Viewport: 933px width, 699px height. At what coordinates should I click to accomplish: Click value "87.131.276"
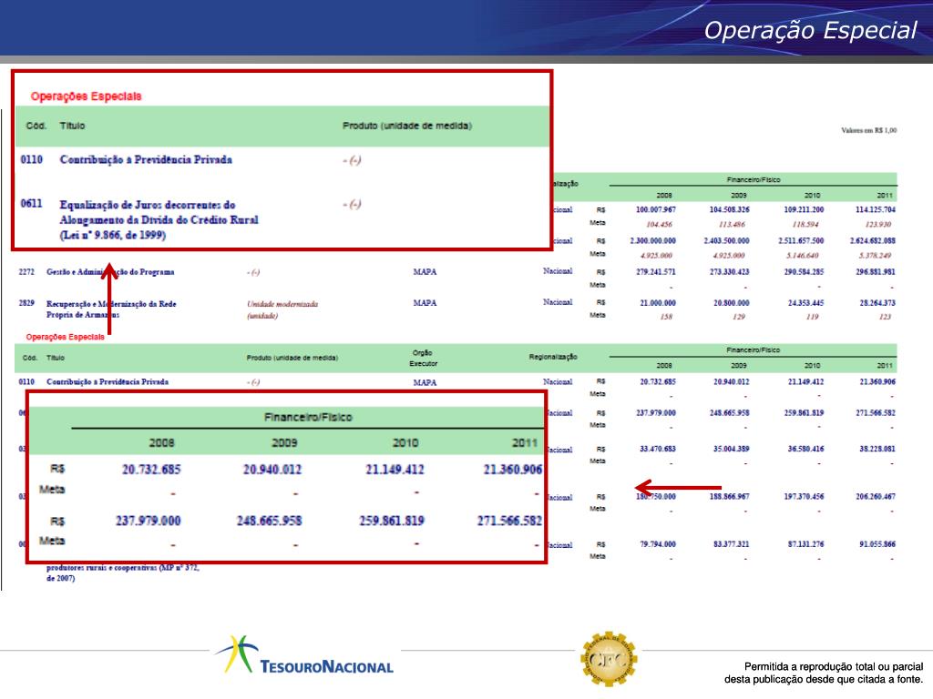tap(805, 544)
